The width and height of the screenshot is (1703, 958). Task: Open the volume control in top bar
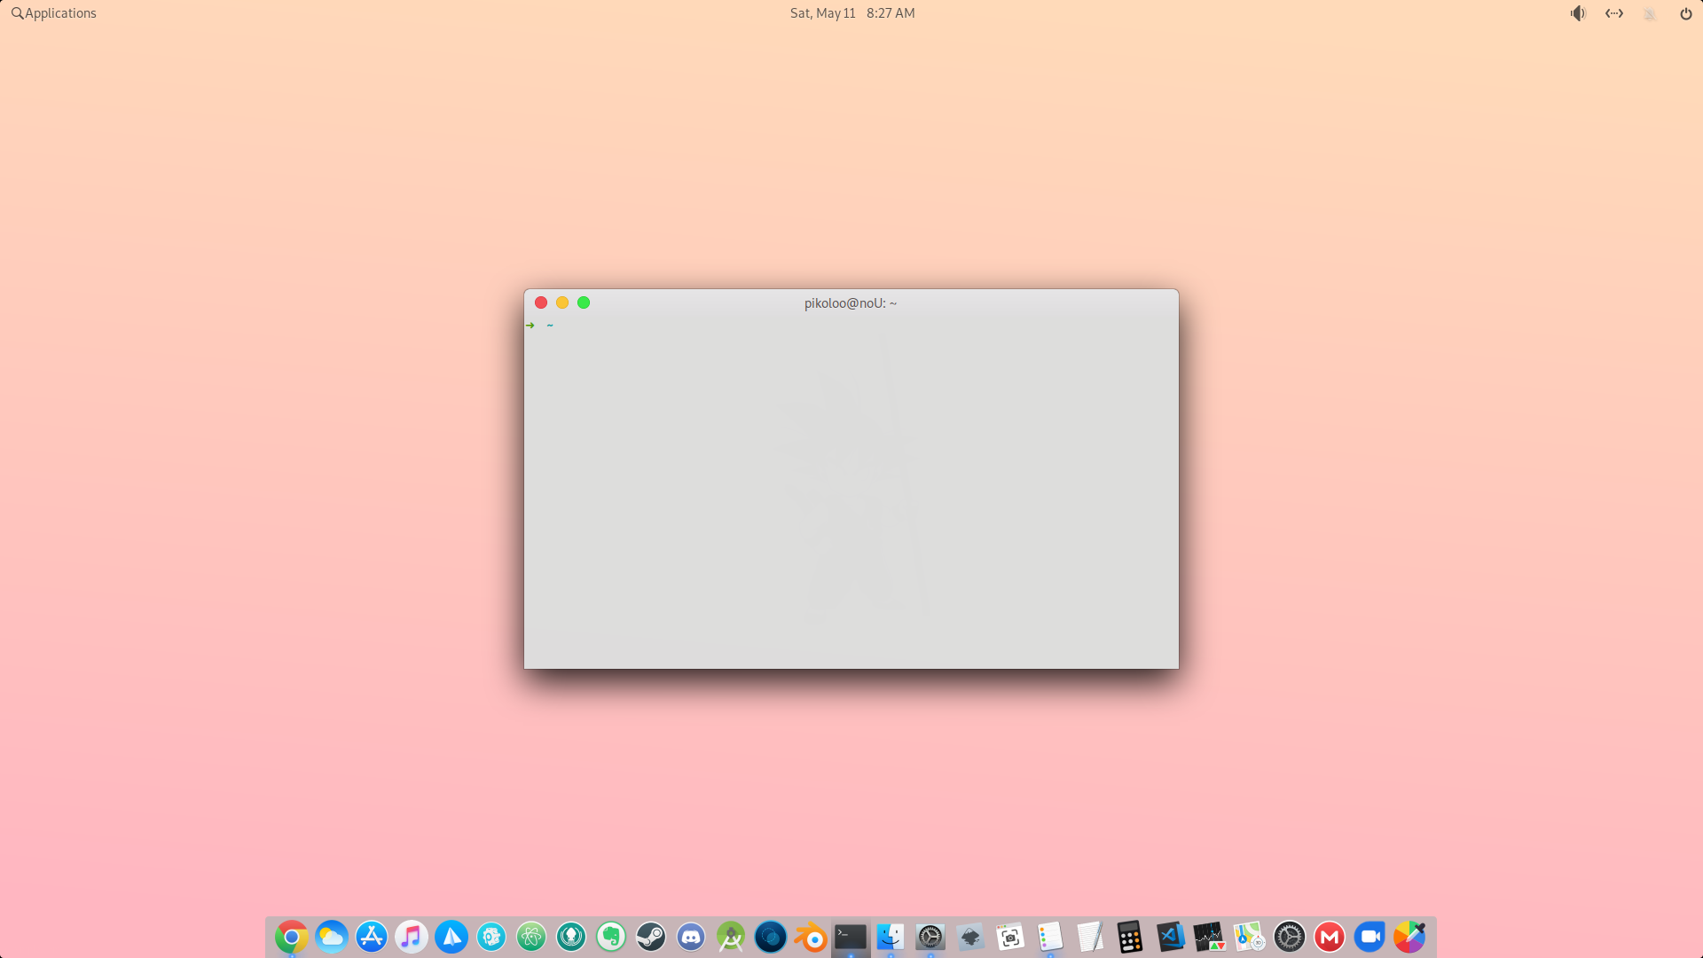(1578, 13)
